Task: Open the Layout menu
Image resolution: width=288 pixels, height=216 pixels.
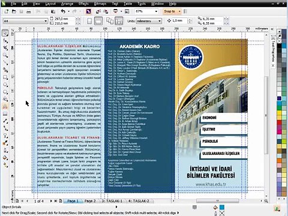Action: [x=50, y=4]
